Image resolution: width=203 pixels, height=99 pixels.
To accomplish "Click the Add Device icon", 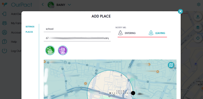I will tap(4, 14).
